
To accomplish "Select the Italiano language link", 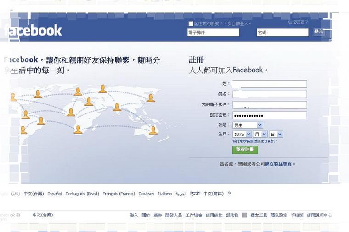I will tap(165, 194).
